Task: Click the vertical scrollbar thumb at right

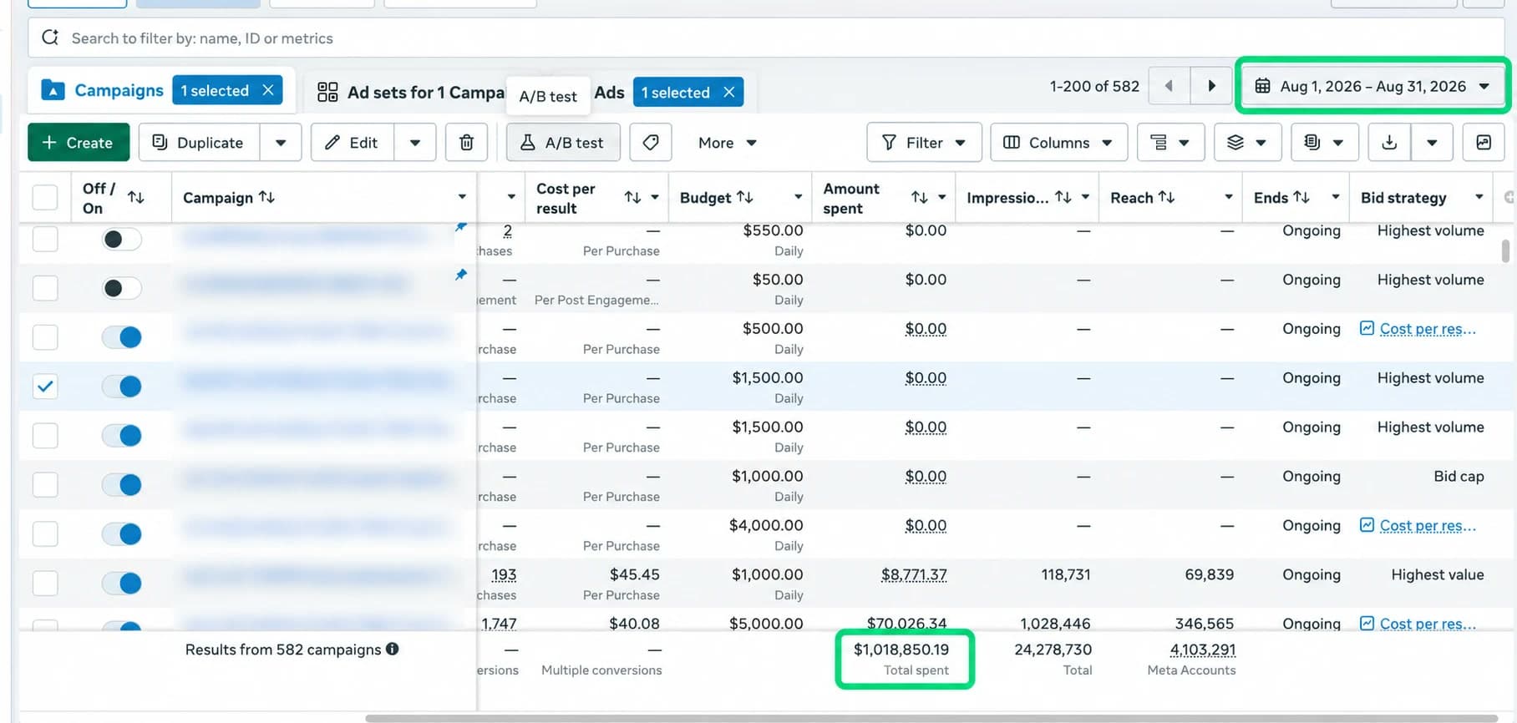Action: tap(1505, 251)
